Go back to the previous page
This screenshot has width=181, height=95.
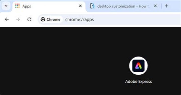(7, 19)
